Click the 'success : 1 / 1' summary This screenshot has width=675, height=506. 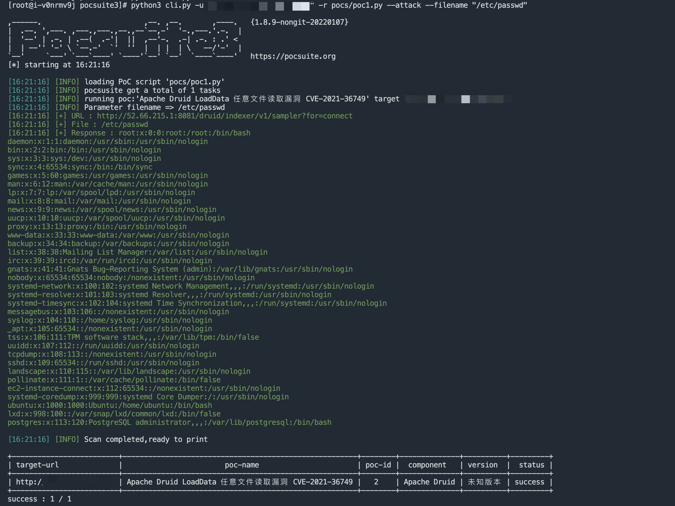(39, 499)
